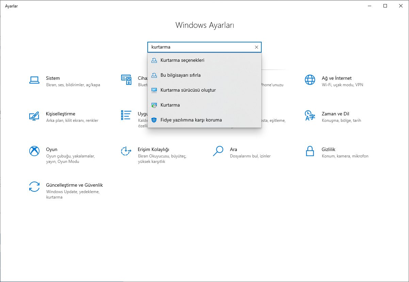Click the Cihazlar keyboard-and-speaker icon
The height and width of the screenshot is (282, 409).
tap(126, 80)
